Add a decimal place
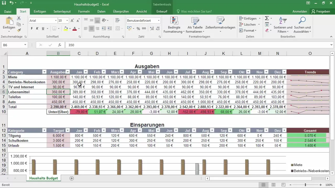335x188 pixels. 152,28
